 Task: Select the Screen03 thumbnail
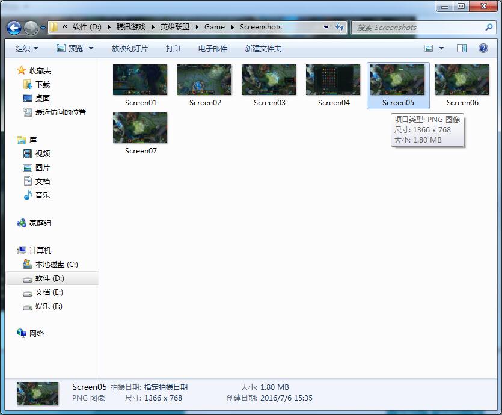tap(269, 80)
